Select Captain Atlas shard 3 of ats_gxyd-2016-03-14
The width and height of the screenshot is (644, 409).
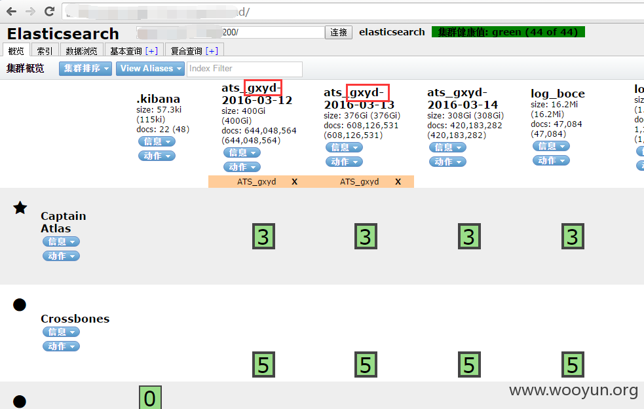click(470, 236)
